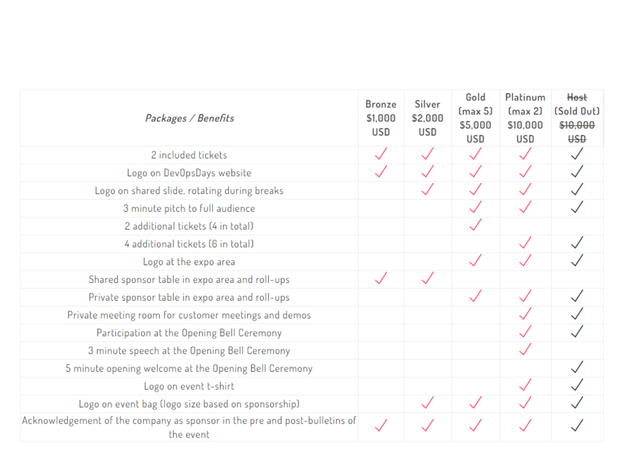627x470 pixels.
Task: Click Platinum checkmark for private meeting room
Action: tap(525, 314)
